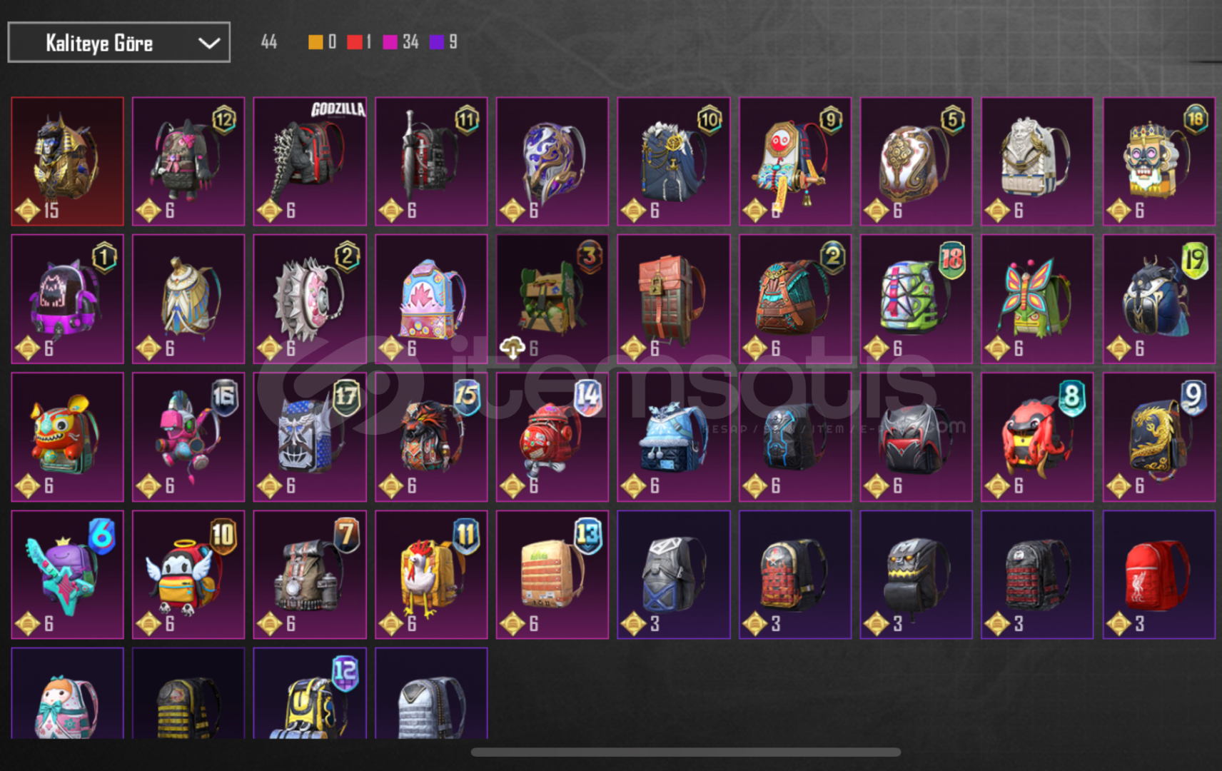This screenshot has width=1222, height=771.
Task: Pick the guitar backpack with badge 6
Action: (x=67, y=574)
